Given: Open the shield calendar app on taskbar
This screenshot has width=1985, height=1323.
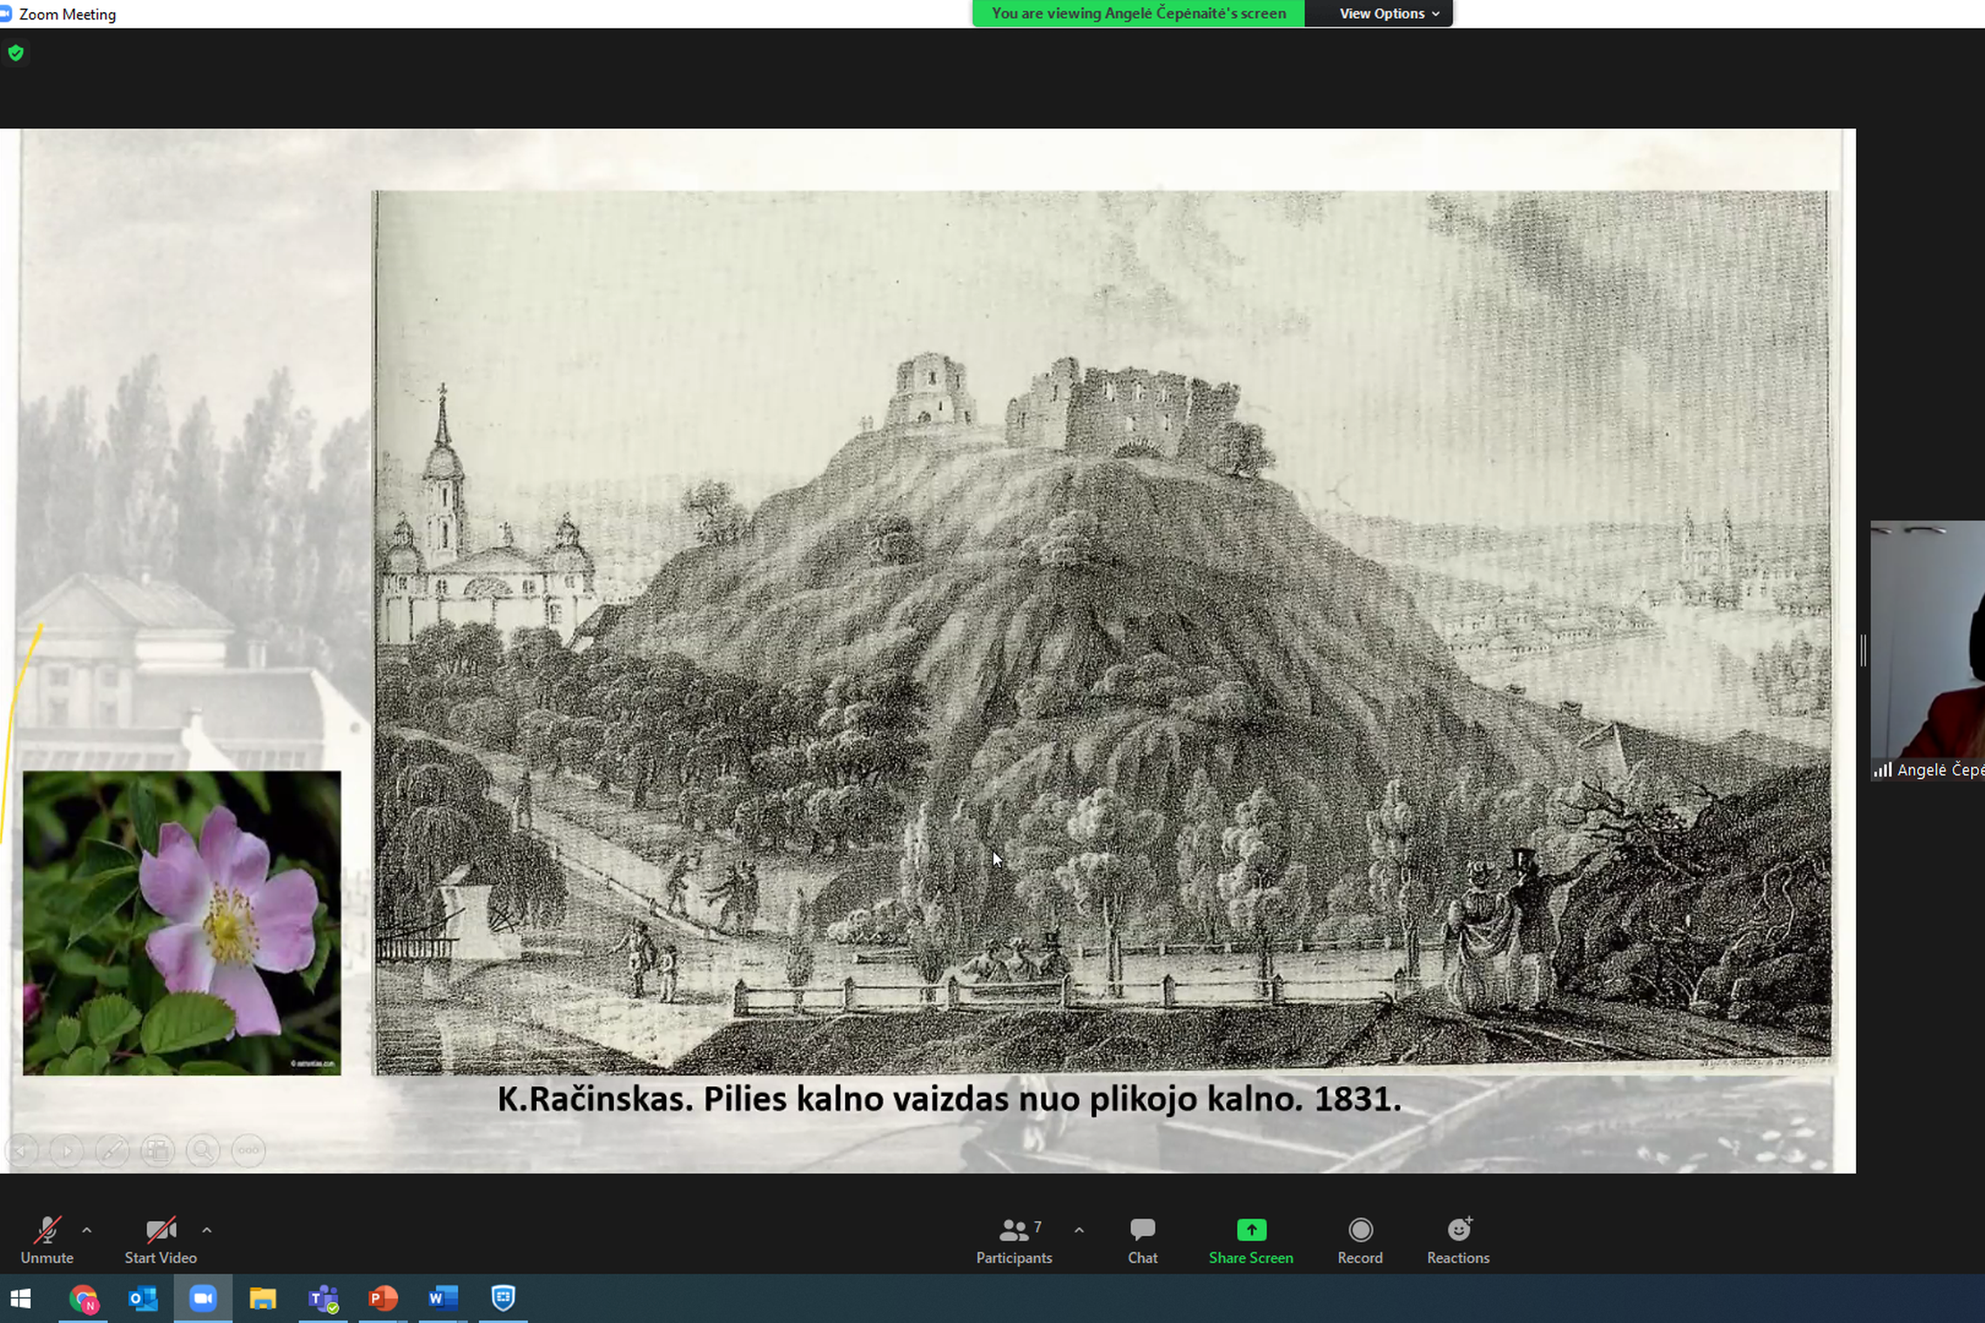Looking at the screenshot, I should (503, 1299).
